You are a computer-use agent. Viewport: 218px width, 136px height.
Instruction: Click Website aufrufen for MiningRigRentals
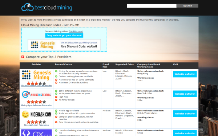[185, 94]
